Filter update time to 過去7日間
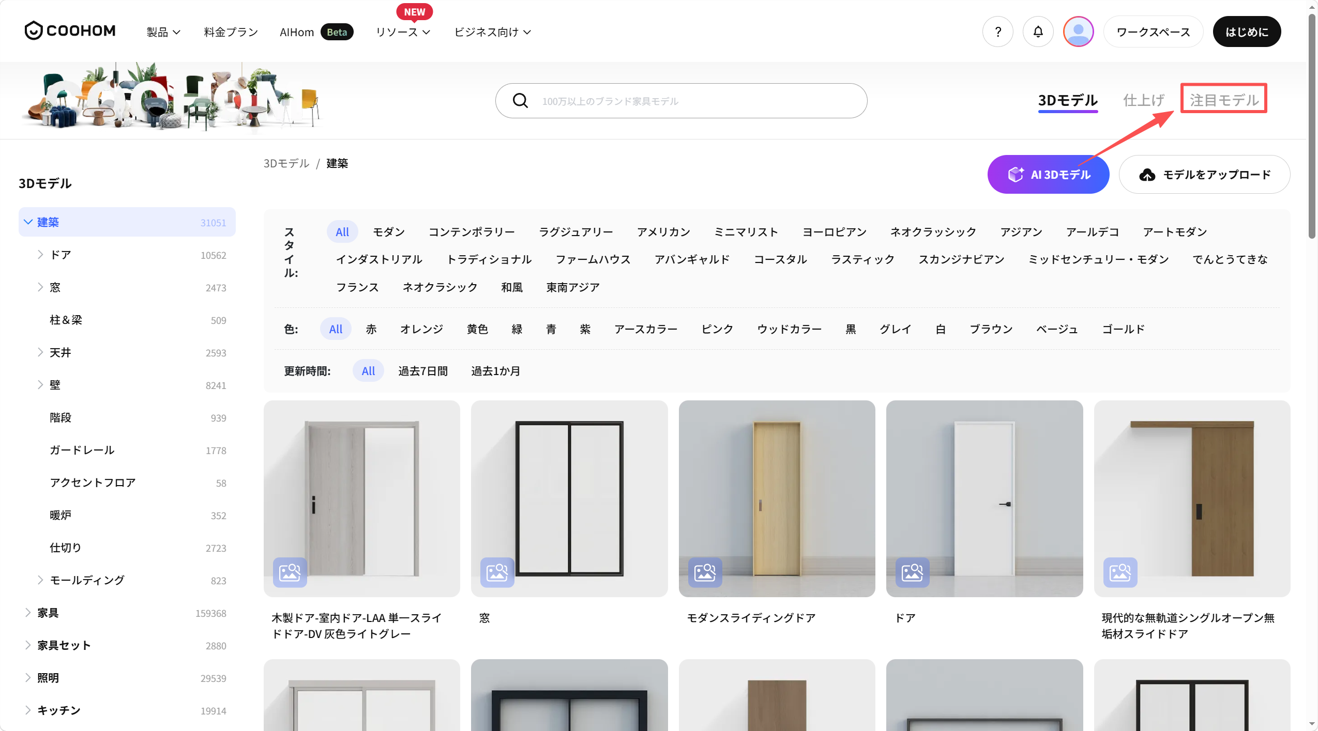This screenshot has width=1318, height=731. coord(423,371)
